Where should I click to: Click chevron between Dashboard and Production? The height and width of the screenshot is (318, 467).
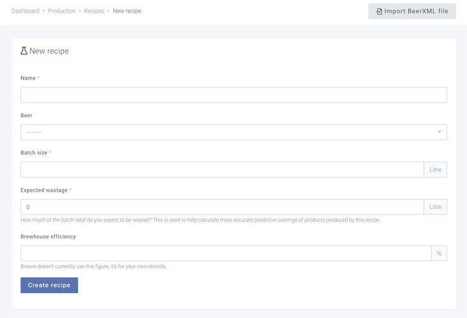(x=44, y=11)
